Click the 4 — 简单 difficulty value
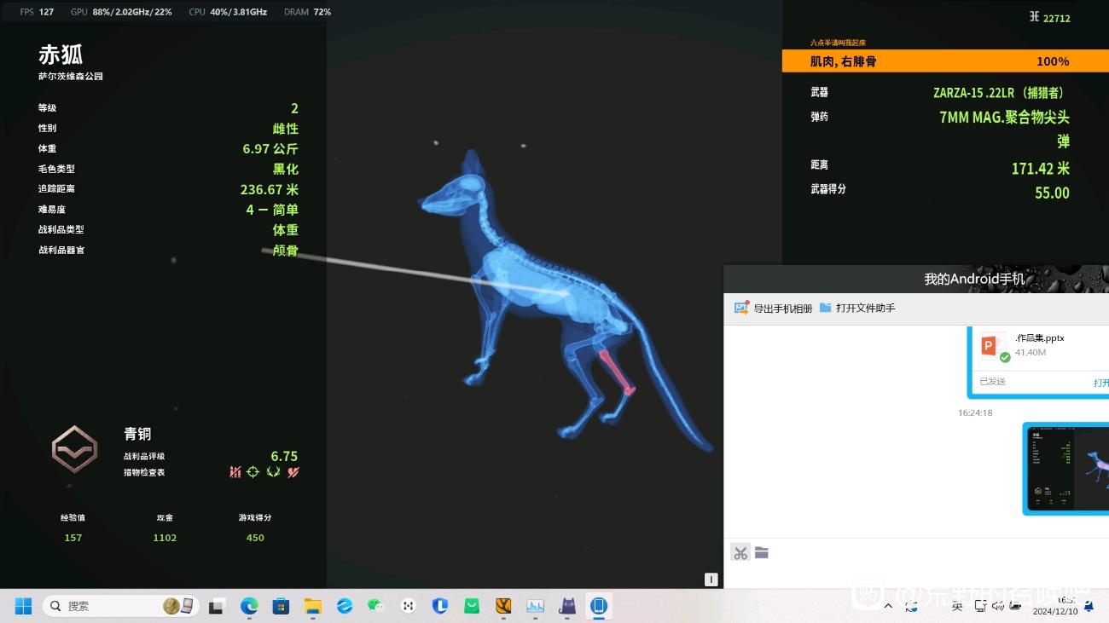This screenshot has height=623, width=1109. [272, 210]
